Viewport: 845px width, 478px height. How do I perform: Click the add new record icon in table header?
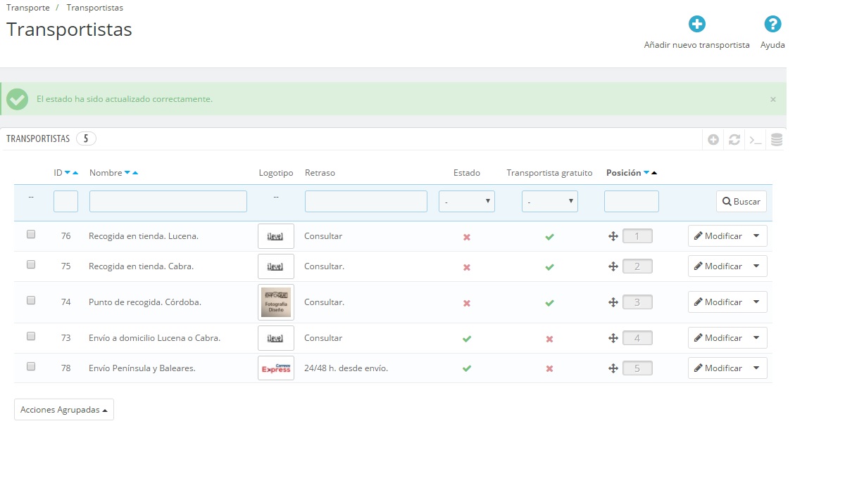click(713, 140)
